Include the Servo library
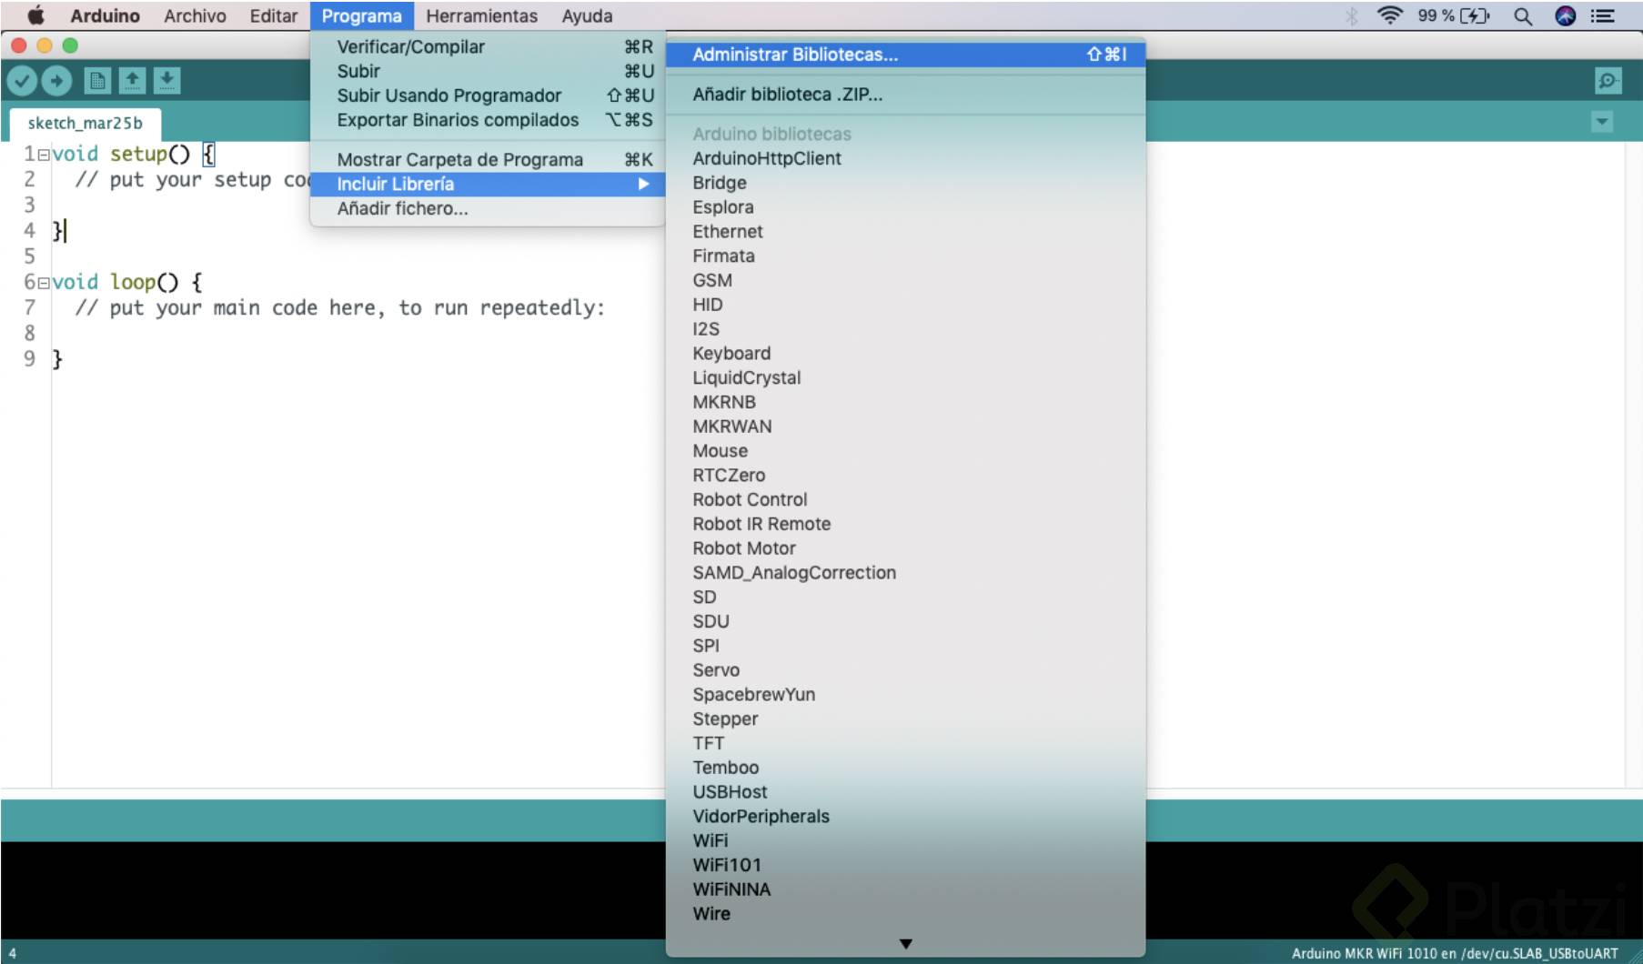1643x964 pixels. (x=905, y=670)
